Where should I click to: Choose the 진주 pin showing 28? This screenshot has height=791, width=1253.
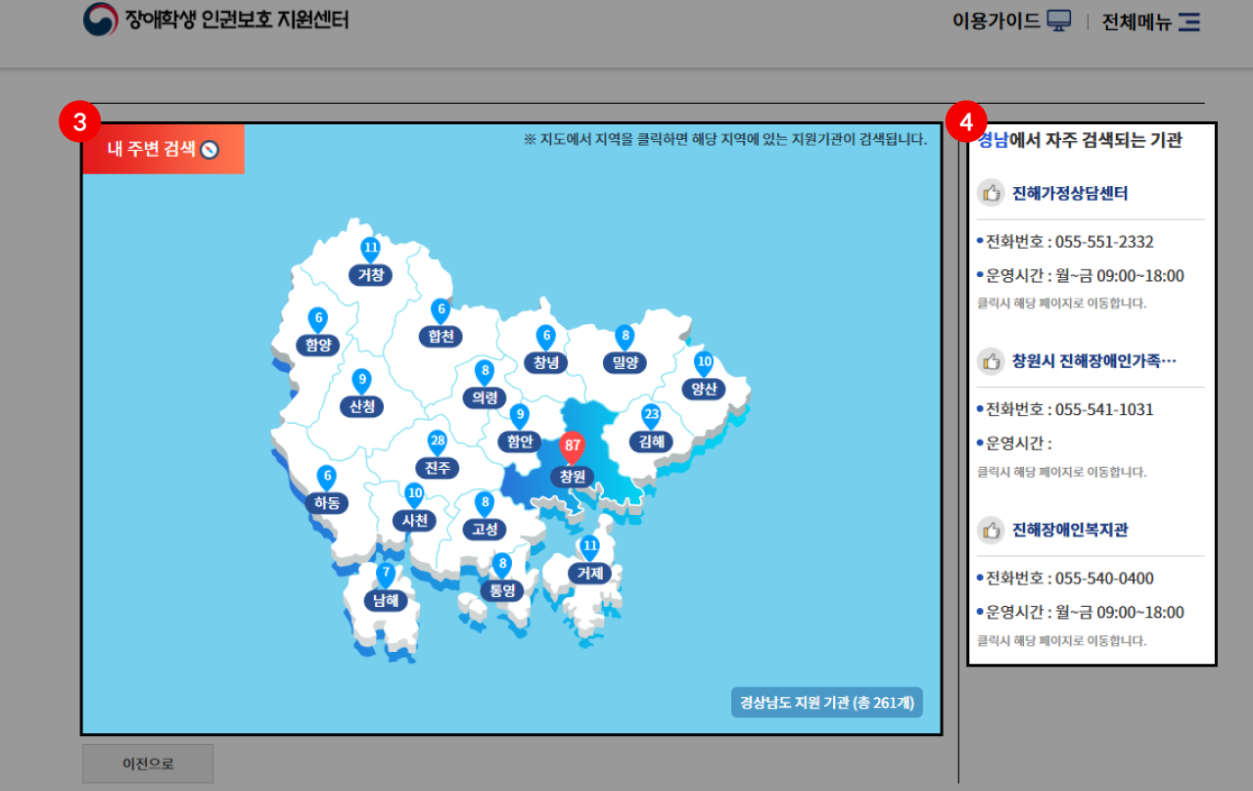coord(438,456)
